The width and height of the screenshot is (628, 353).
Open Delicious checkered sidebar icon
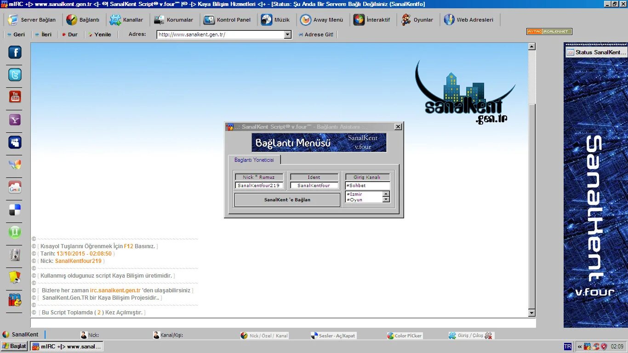click(x=15, y=210)
